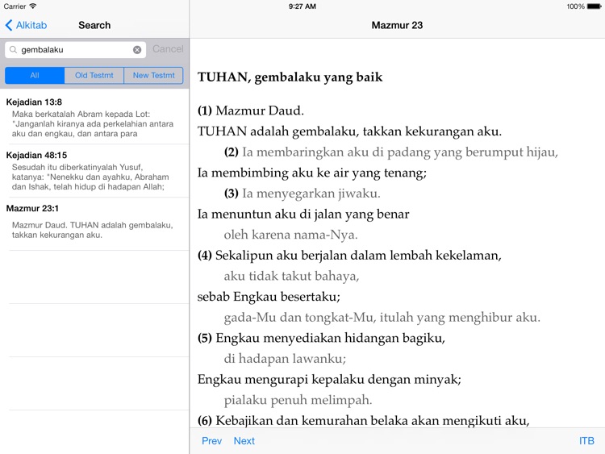
Task: Go to previous chapter with Prev
Action: [x=211, y=441]
